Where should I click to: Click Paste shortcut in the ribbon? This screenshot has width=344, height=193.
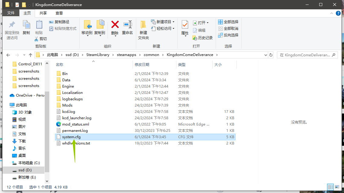63,28
